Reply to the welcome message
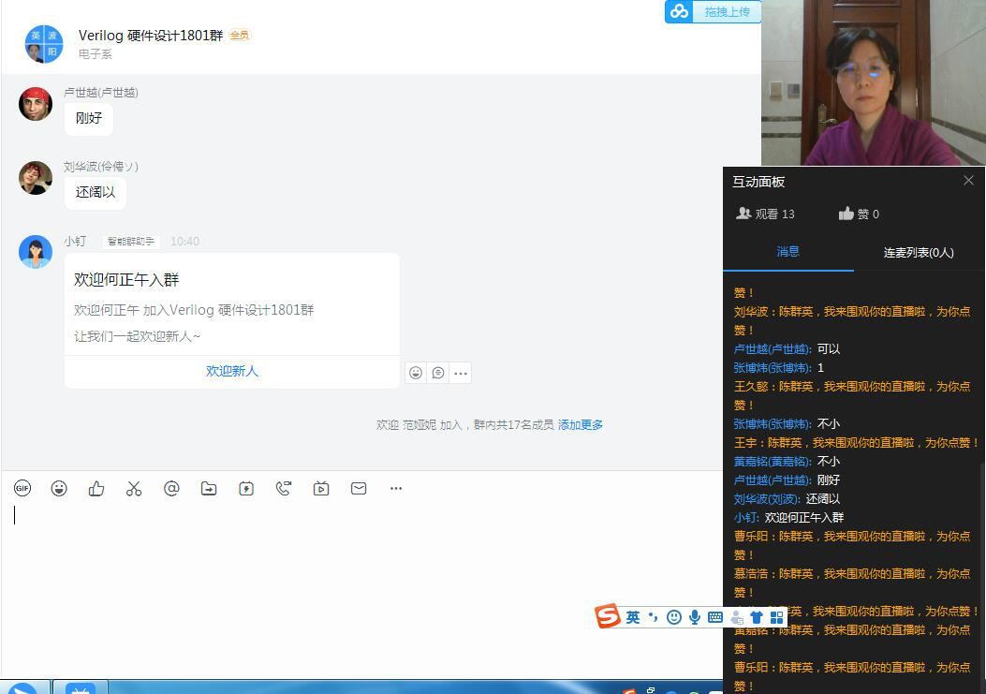 pos(437,373)
